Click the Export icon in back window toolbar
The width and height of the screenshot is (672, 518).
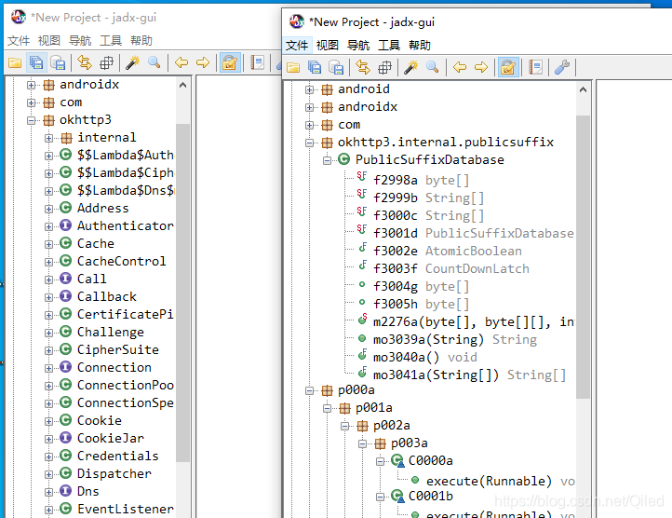tap(58, 63)
